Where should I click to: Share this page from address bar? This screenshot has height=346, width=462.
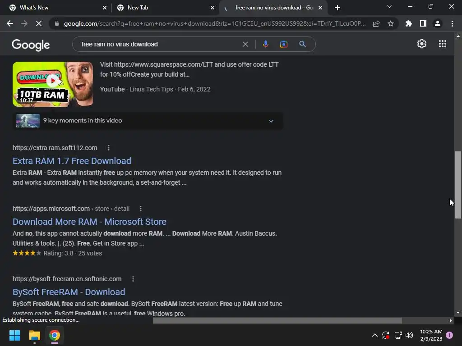[376, 23]
